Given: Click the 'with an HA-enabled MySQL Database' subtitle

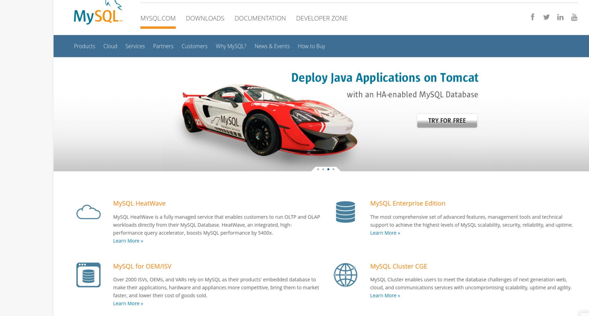Looking at the screenshot, I should pyautogui.click(x=412, y=95).
